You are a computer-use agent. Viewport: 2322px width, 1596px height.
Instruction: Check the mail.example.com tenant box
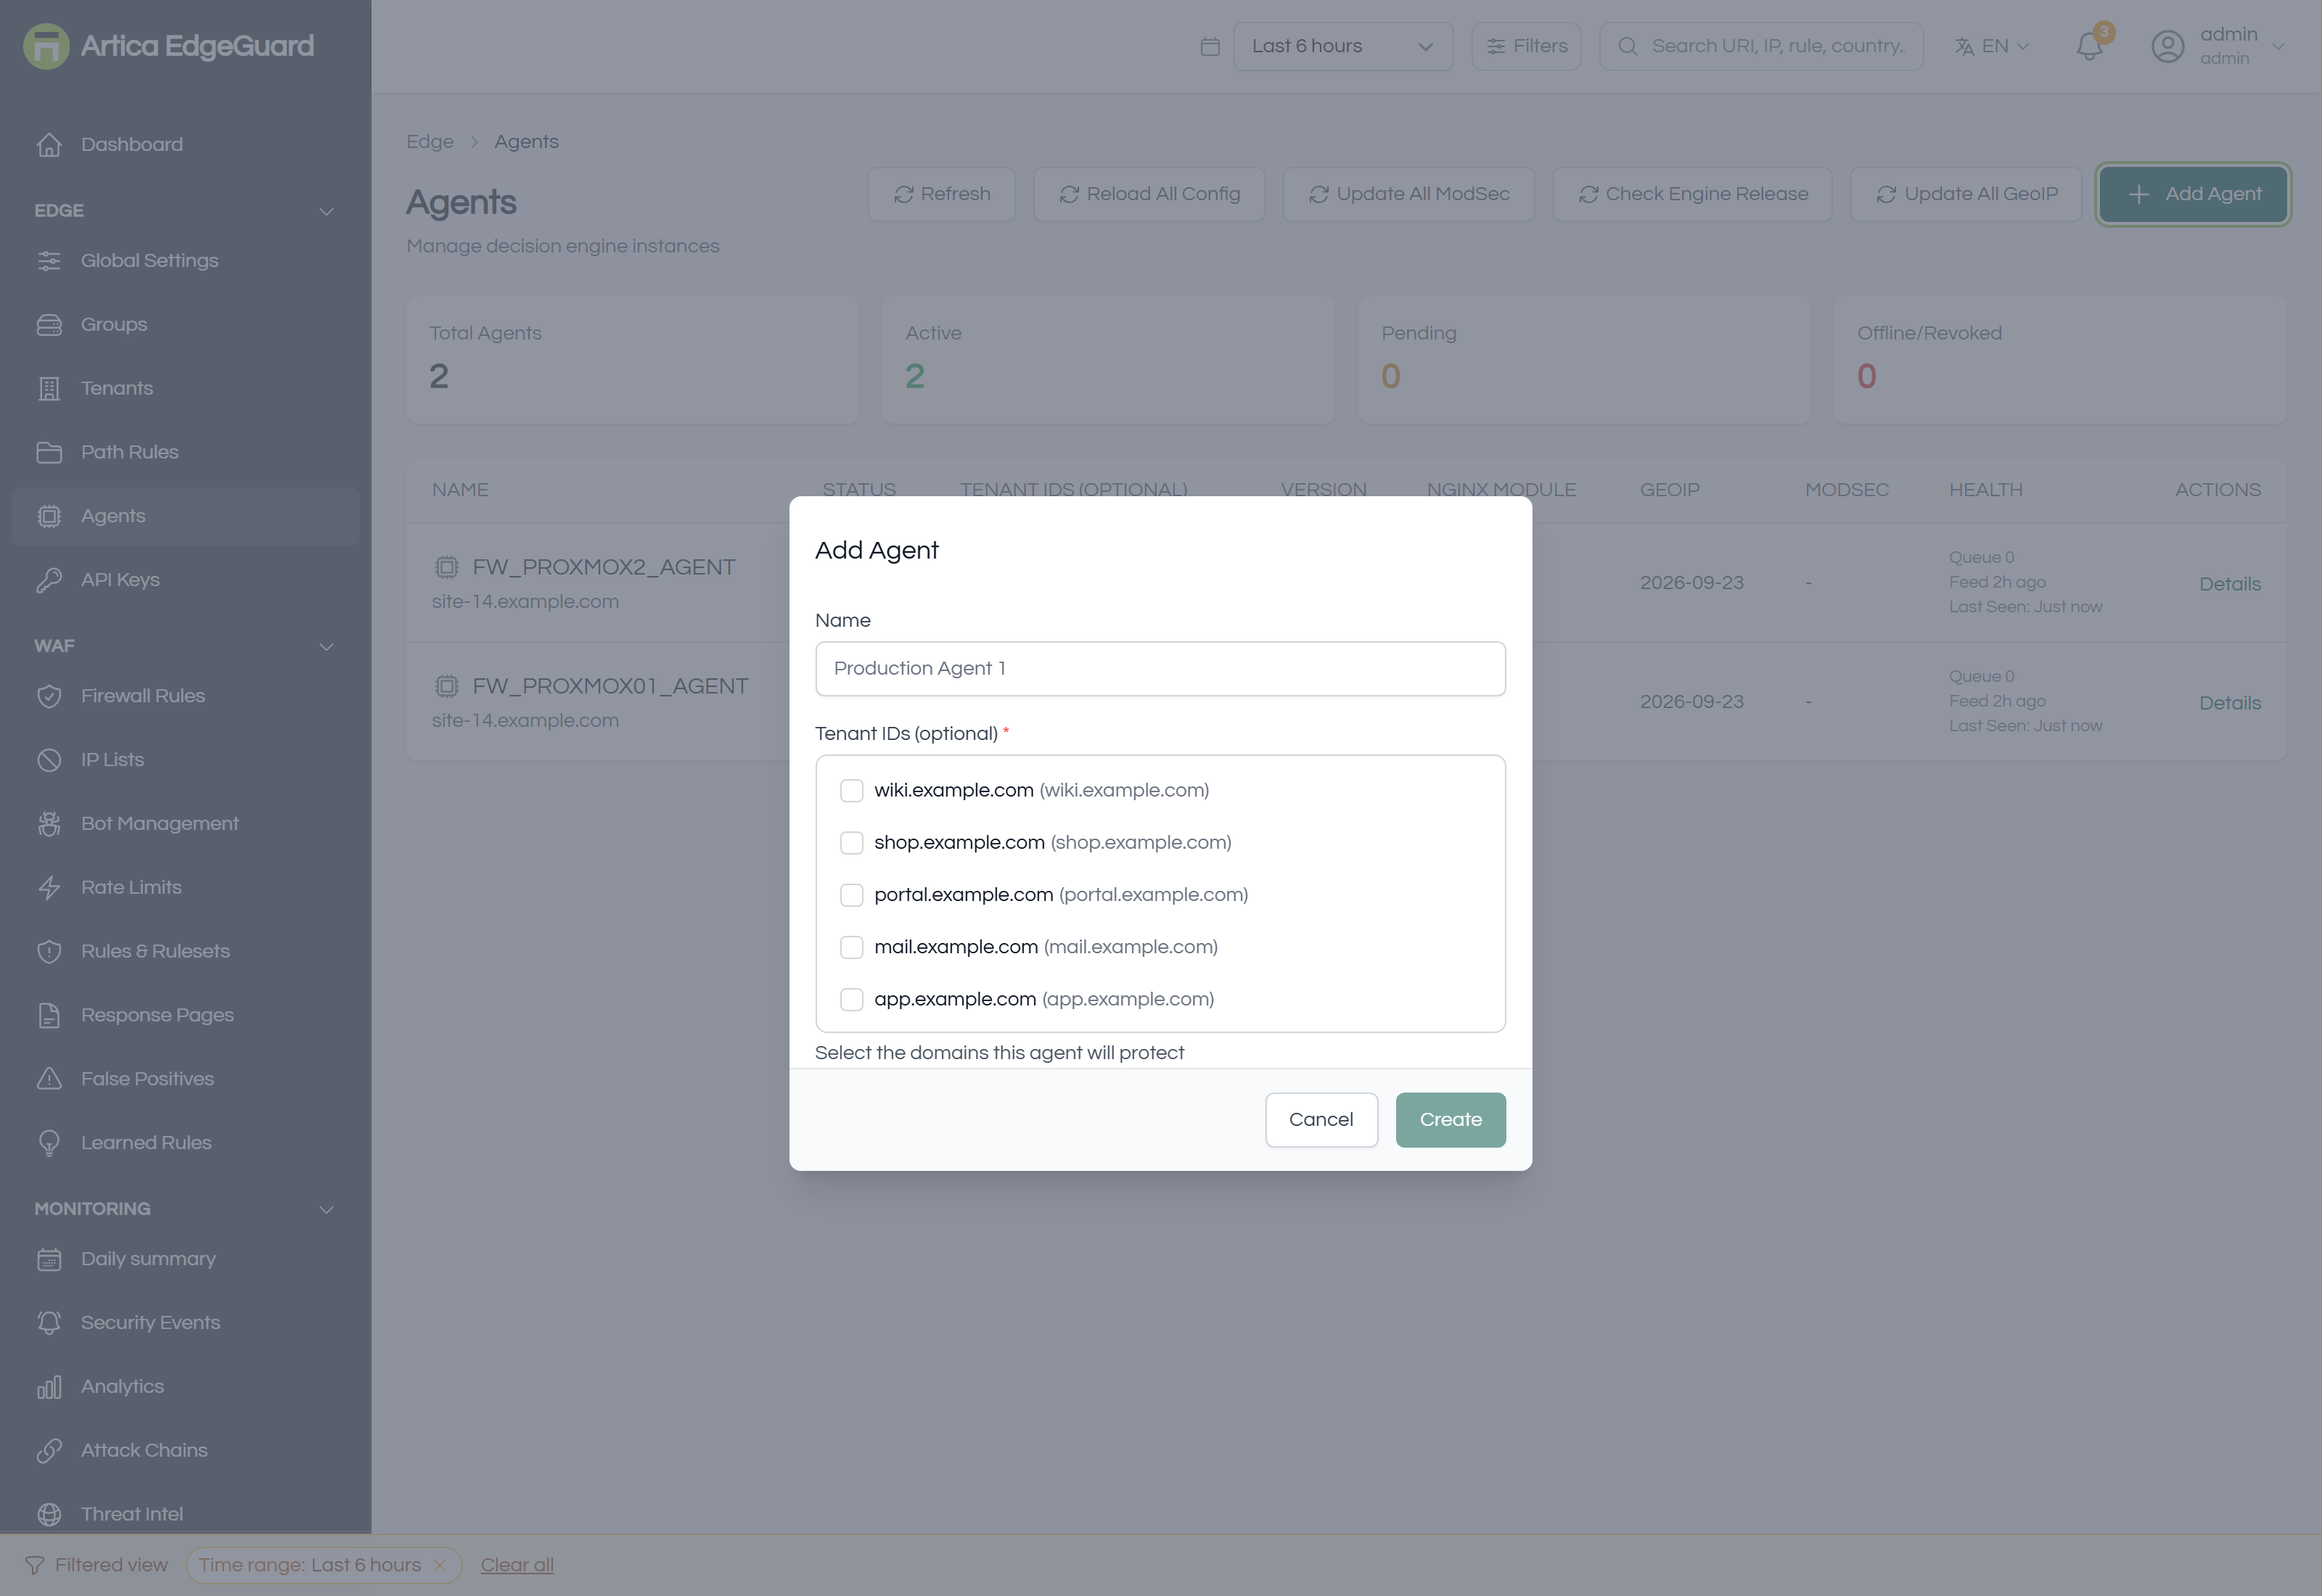coord(851,947)
